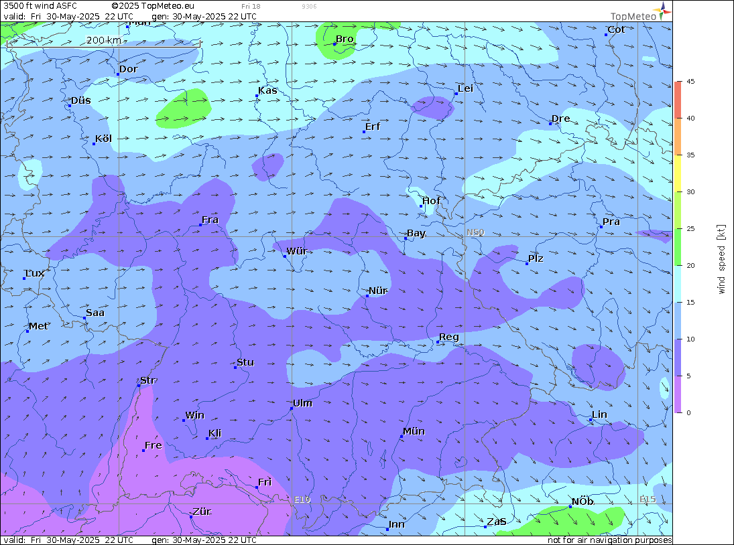Click the '25' legend scale value
Image resolution: width=734 pixels, height=545 pixels.
click(x=690, y=228)
